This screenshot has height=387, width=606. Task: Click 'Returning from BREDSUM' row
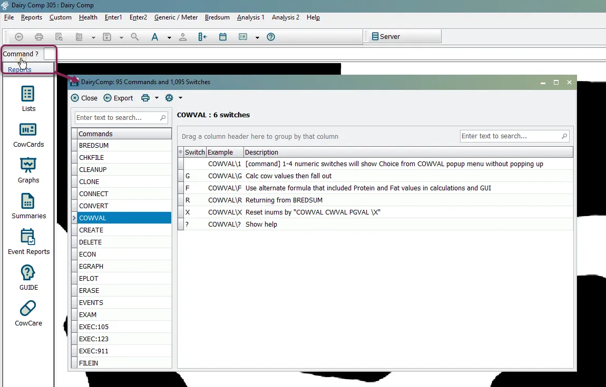375,200
